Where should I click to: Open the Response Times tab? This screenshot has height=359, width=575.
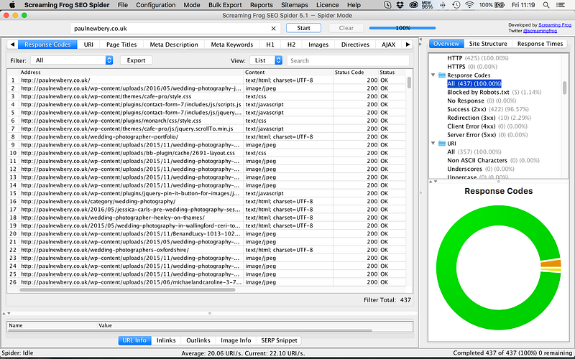pos(540,44)
